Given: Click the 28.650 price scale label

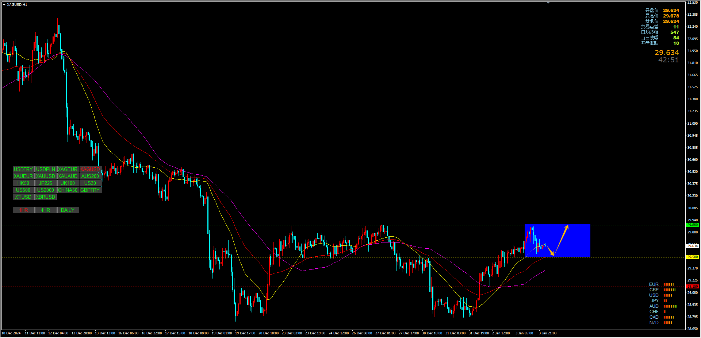Looking at the screenshot, I should pos(693,329).
